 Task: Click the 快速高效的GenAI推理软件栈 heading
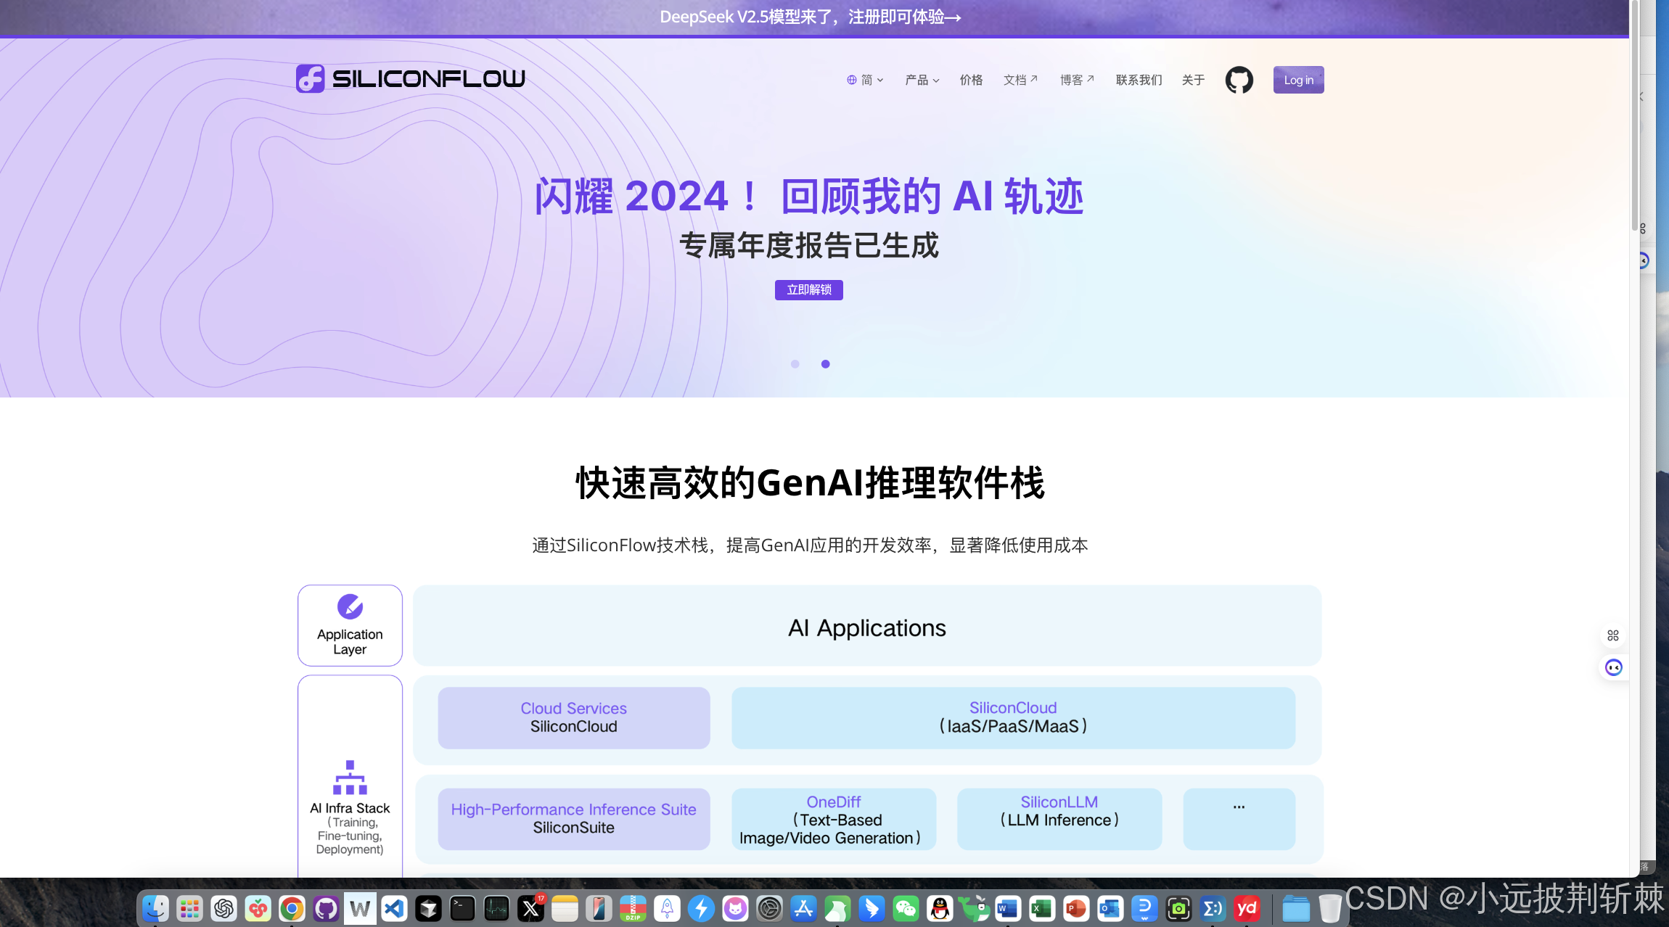(x=810, y=483)
